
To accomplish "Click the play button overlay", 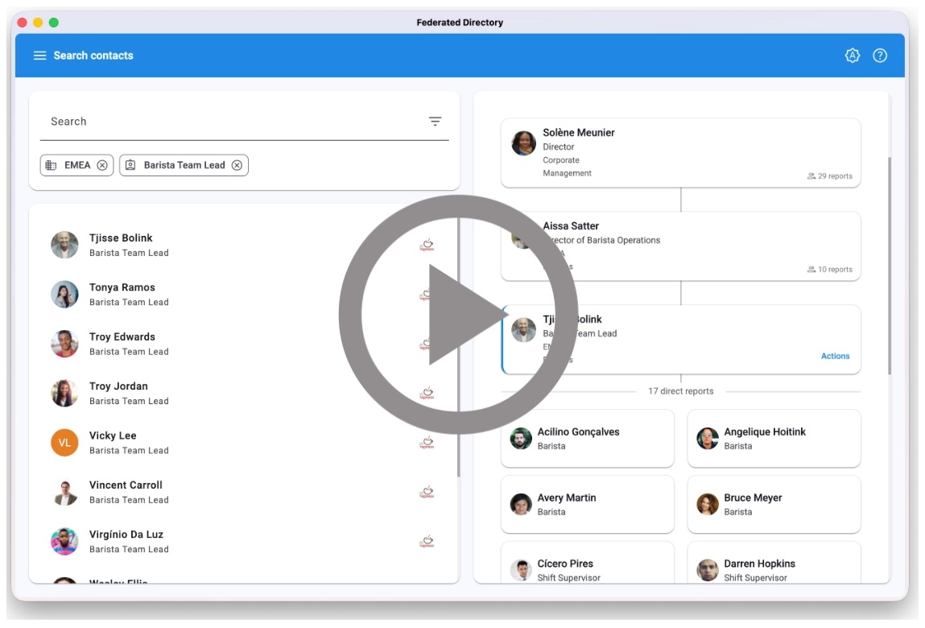I will coord(458,315).
